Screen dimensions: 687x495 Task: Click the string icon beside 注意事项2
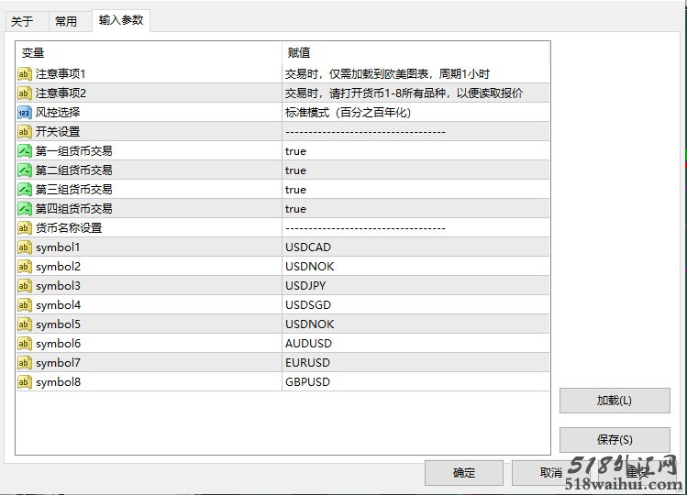point(25,93)
